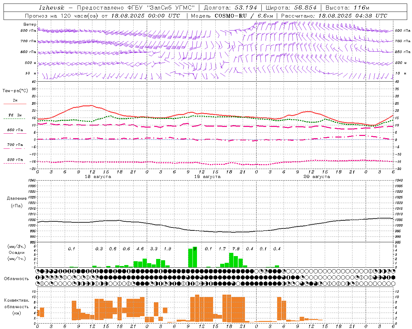Click the "(мм/3ч.)" precipitation unit label
The width and height of the screenshot is (412, 329).
17,246
